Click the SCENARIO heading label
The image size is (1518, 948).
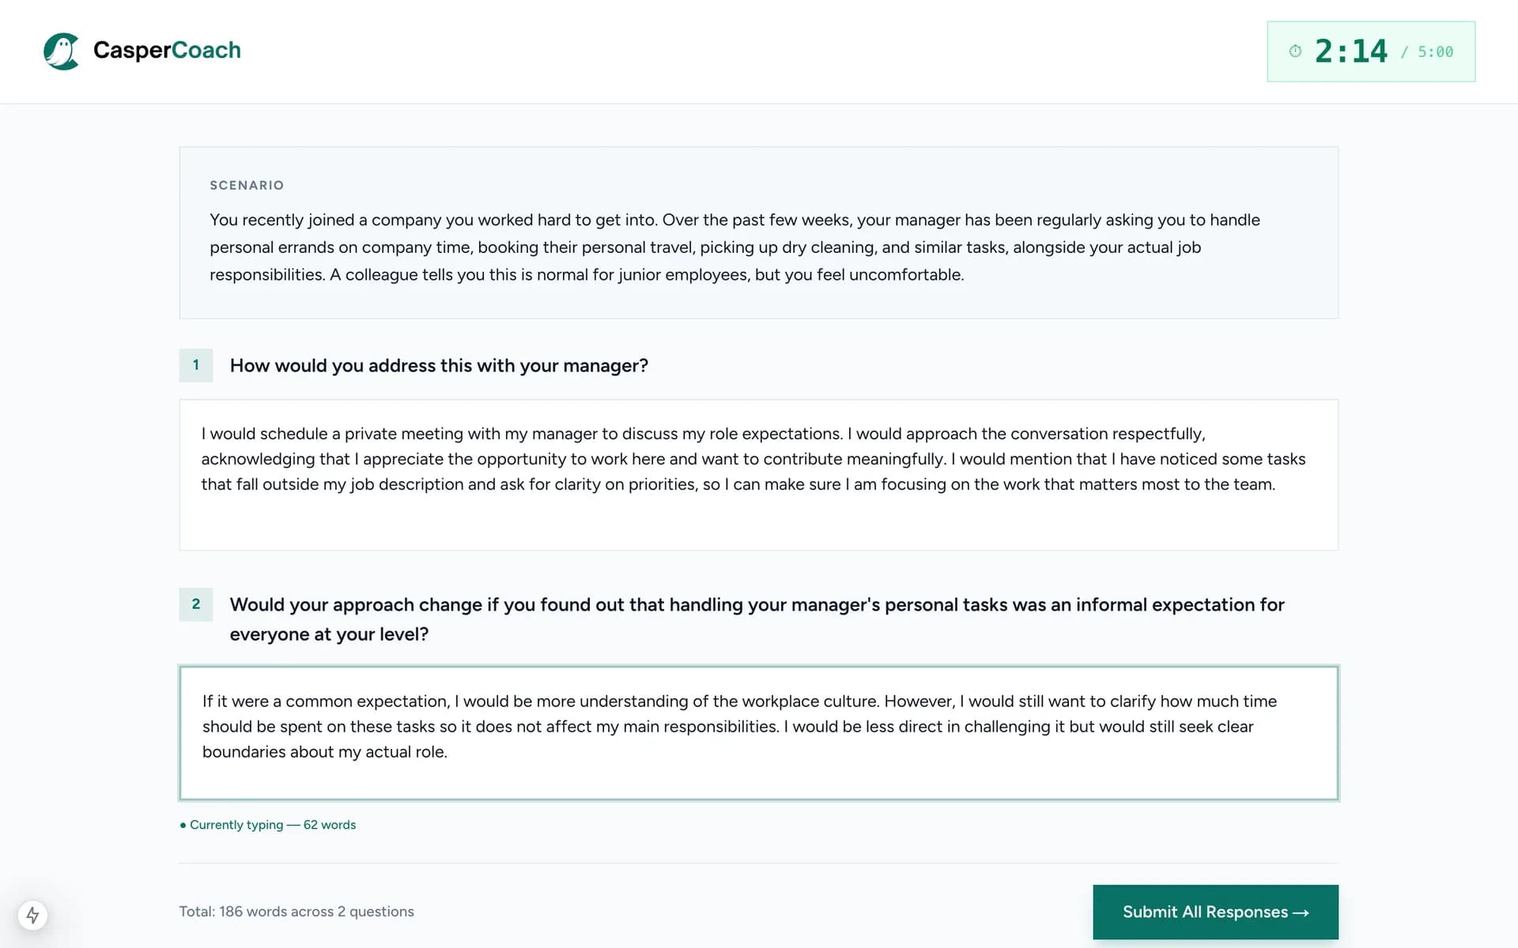click(247, 185)
